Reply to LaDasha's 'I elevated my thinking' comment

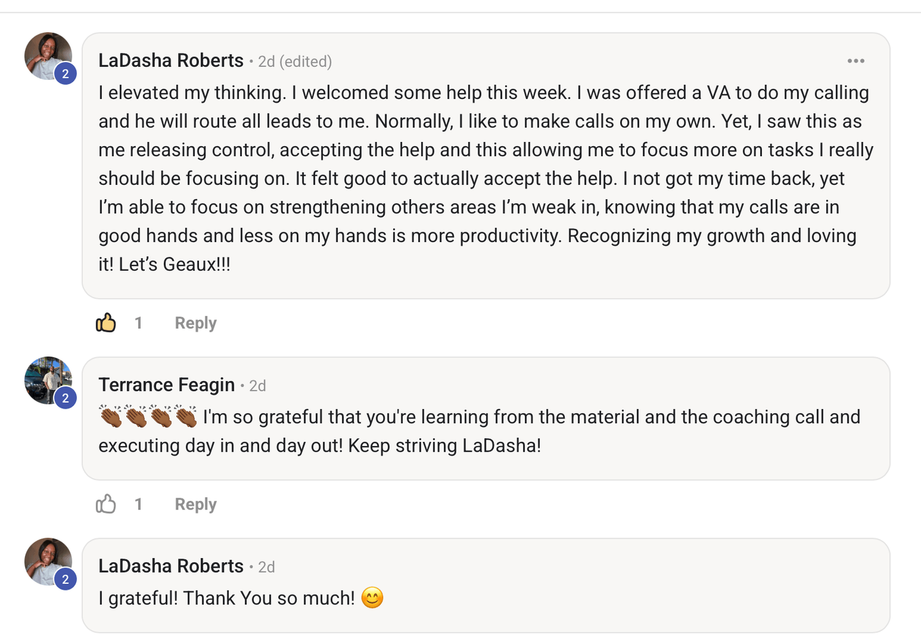click(195, 323)
